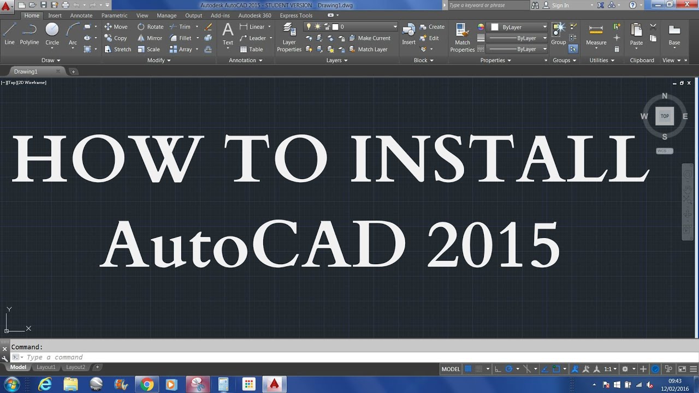Open the object color wheel icon
This screenshot has height=393, width=699.
click(481, 27)
